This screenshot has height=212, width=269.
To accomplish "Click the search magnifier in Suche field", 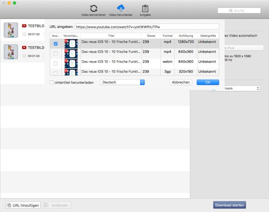I will pyautogui.click(x=231, y=11).
